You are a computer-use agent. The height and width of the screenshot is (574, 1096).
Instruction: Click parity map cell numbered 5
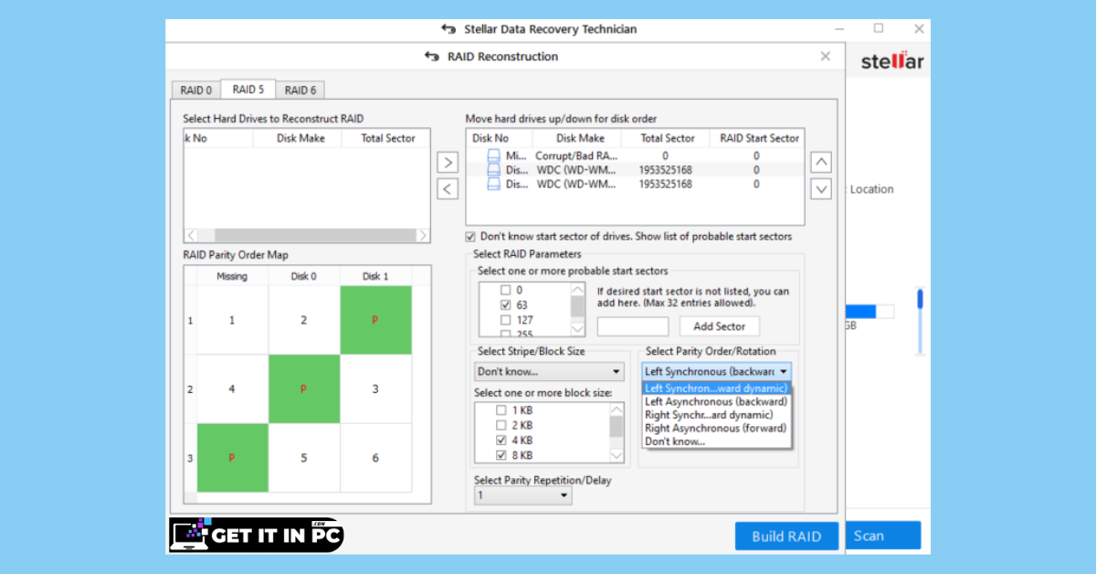[303, 458]
